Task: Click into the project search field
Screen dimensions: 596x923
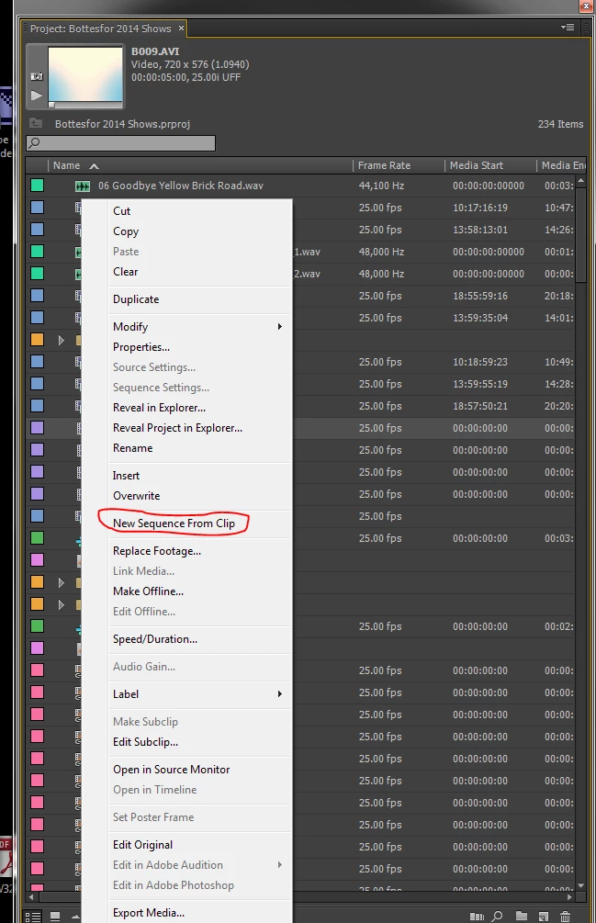Action: pyautogui.click(x=120, y=143)
